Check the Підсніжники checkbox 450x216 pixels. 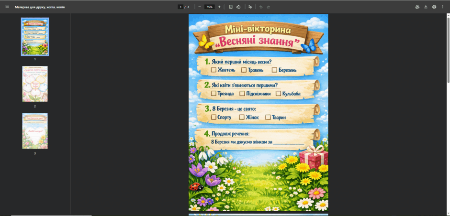coord(242,93)
